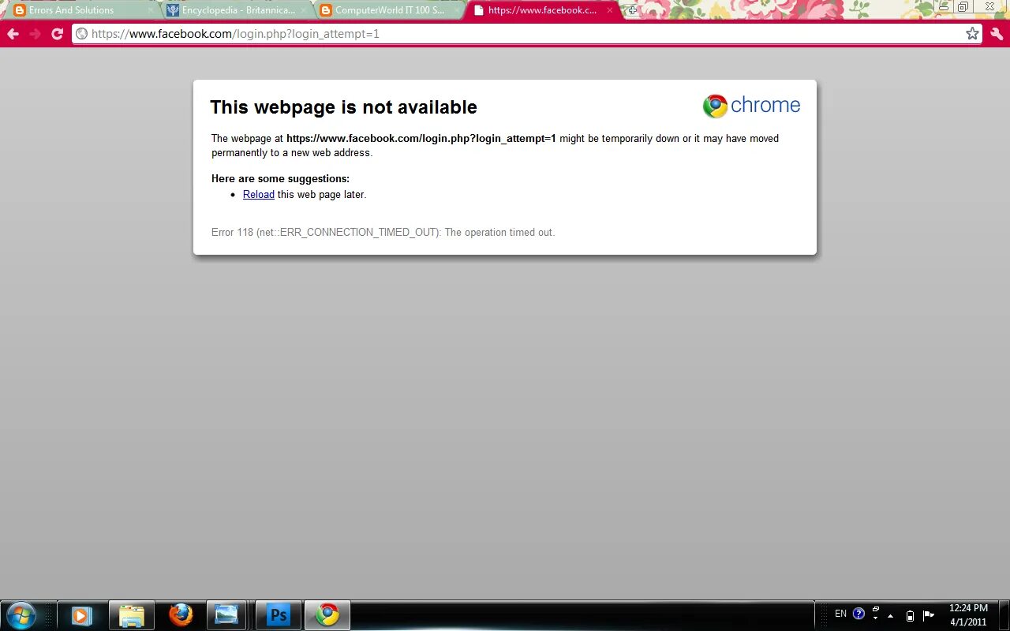Select the facebook.com tab
This screenshot has height=631, width=1010.
tap(543, 10)
